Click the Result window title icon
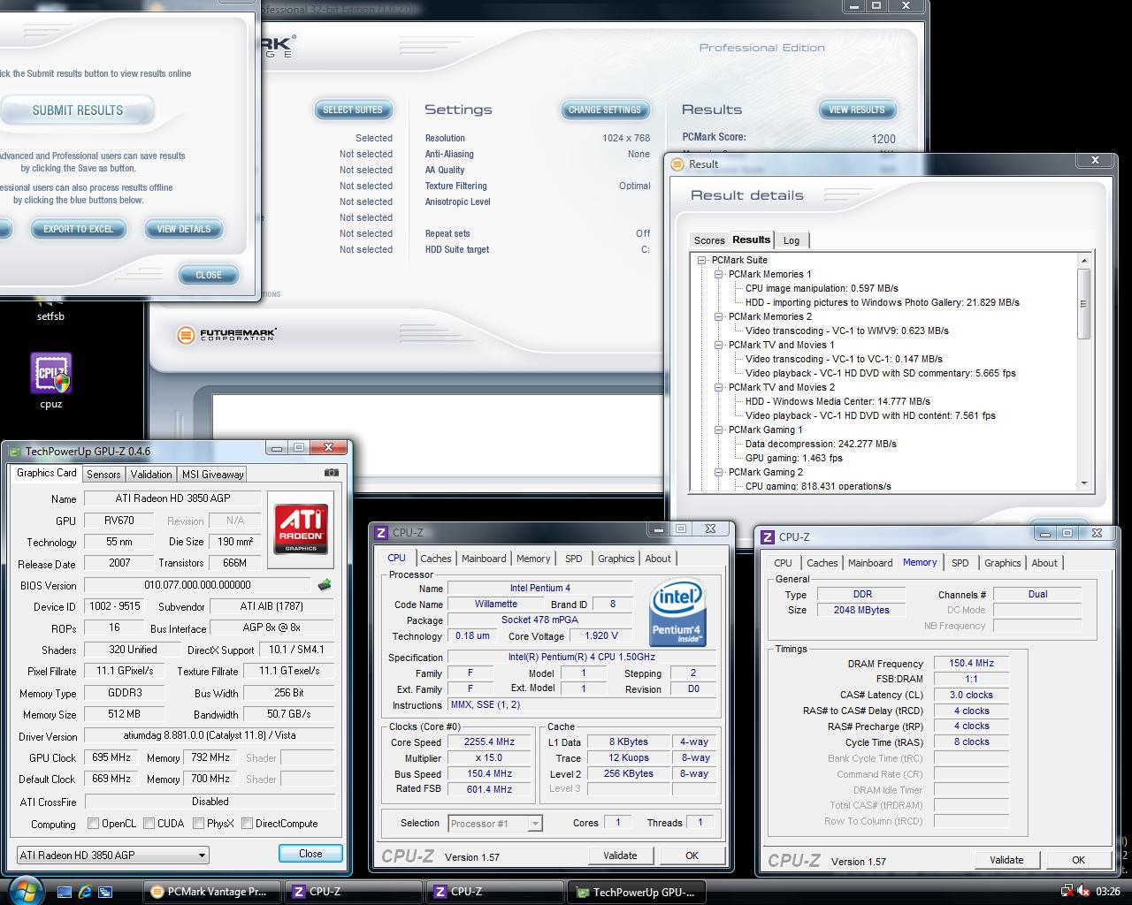Image resolution: width=1132 pixels, height=905 pixels. (677, 164)
